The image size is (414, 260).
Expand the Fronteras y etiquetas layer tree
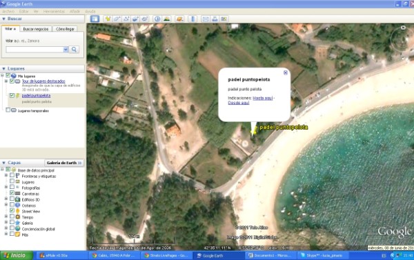[x=6, y=175]
